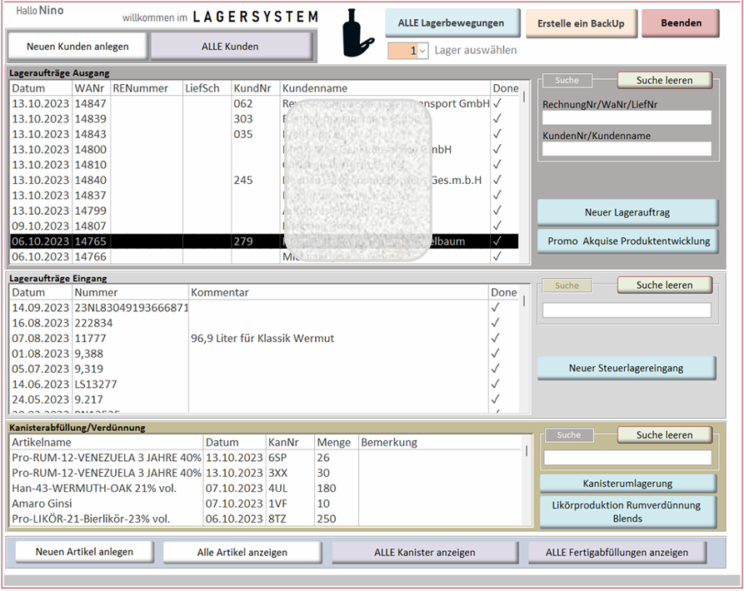The width and height of the screenshot is (744, 591).
Task: Select row 09.10.2023 WANr 14807
Action: pos(264,226)
